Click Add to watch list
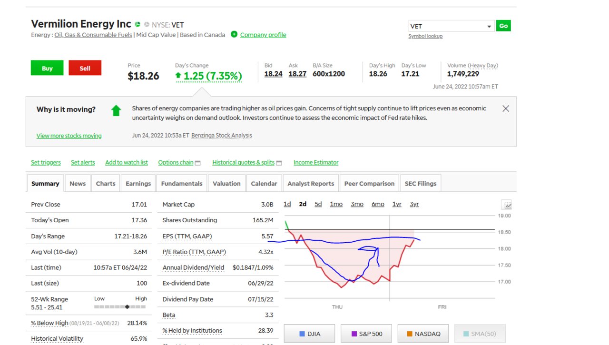Image resolution: width=609 pixels, height=345 pixels. coord(127,162)
